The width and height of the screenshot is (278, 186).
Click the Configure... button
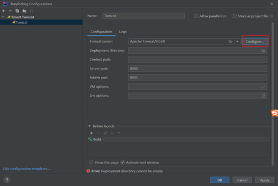pos(254,41)
